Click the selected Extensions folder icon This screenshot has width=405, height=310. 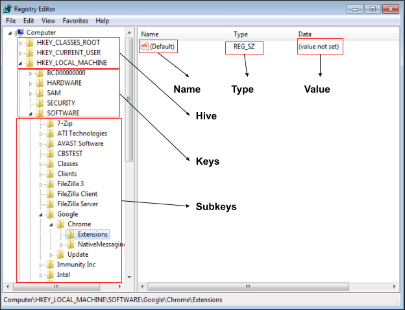[x=71, y=234]
